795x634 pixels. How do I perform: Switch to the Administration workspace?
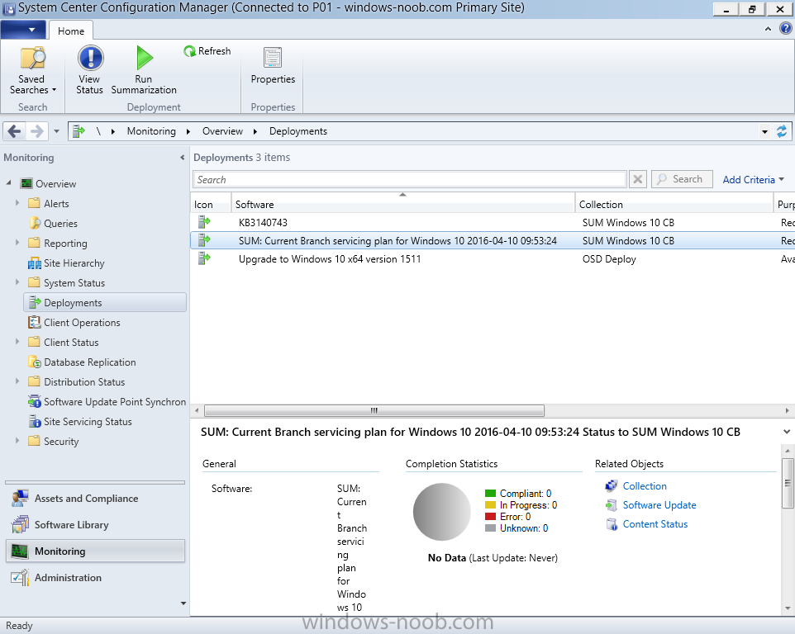pos(95,577)
